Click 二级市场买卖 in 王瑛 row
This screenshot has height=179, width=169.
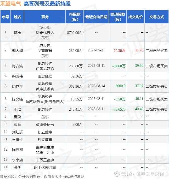click(157, 109)
